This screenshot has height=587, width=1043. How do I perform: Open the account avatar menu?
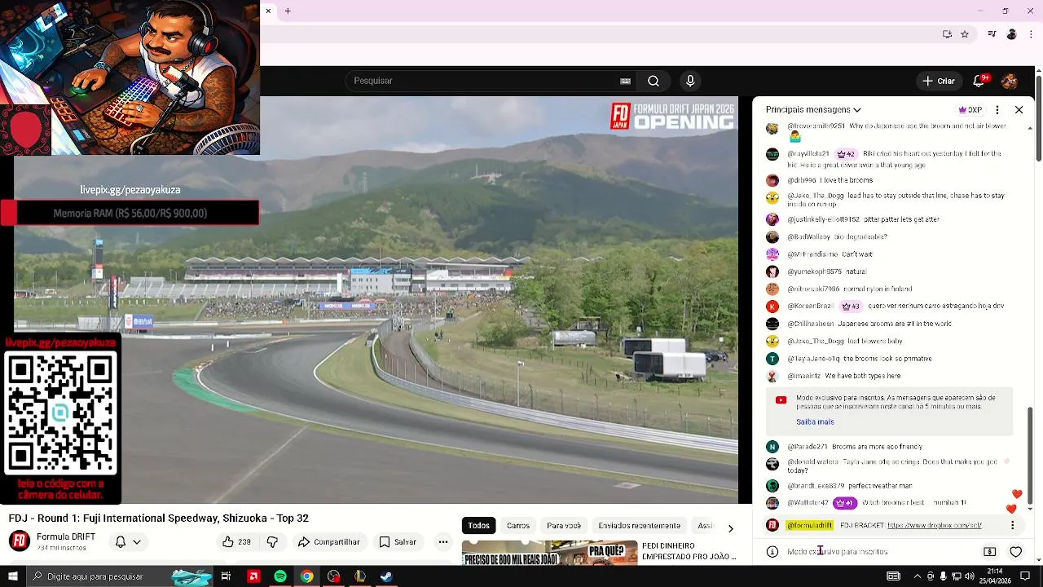pyautogui.click(x=1009, y=81)
